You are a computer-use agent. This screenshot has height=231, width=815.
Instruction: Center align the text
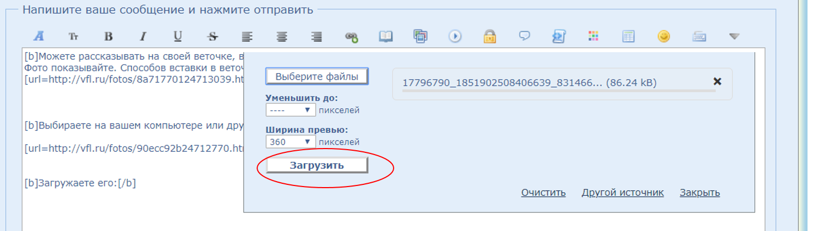[x=282, y=36]
